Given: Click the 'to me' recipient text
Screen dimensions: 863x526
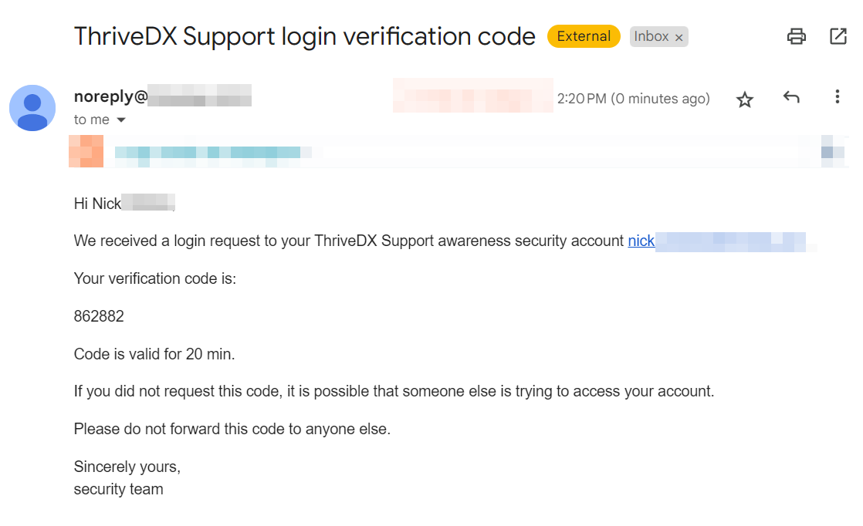Looking at the screenshot, I should [91, 120].
